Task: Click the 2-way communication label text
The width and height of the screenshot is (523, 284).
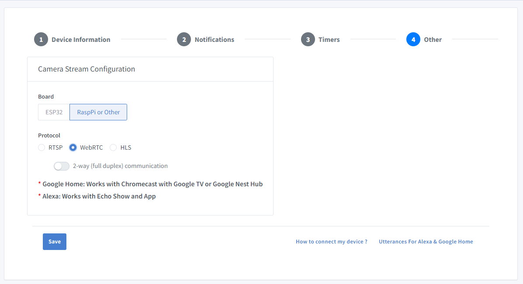Action: click(120, 166)
